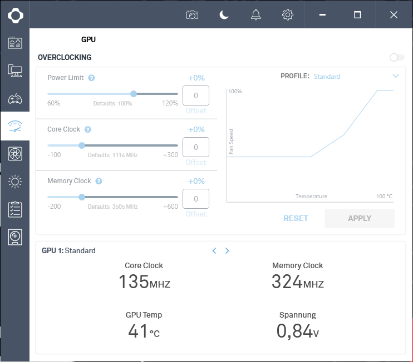Click the 135 MHz Core Clock reading
413x362 pixels.
pyautogui.click(x=144, y=281)
